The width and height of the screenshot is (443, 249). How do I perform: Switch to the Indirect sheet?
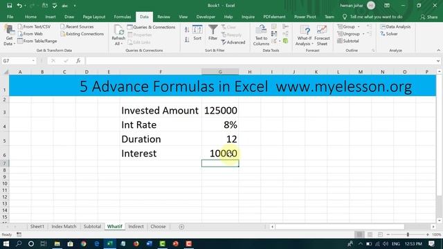136,226
